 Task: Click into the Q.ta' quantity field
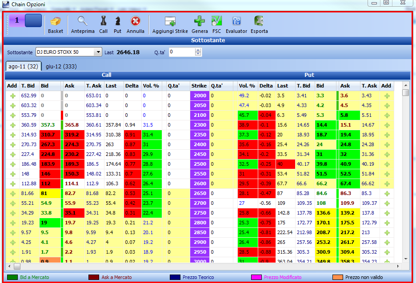(182, 52)
